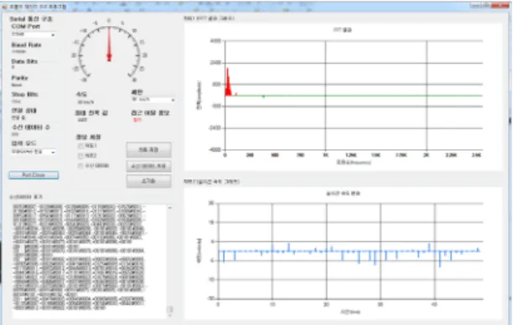513x325 pixels.
Task: Click inside the received data text box
Action: 89,261
